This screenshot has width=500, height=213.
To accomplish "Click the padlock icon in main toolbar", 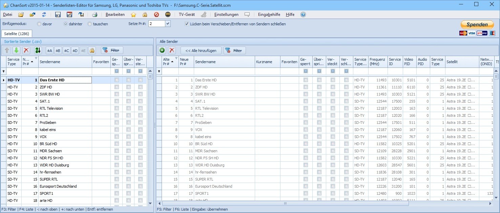I will pyautogui.click(x=145, y=15).
